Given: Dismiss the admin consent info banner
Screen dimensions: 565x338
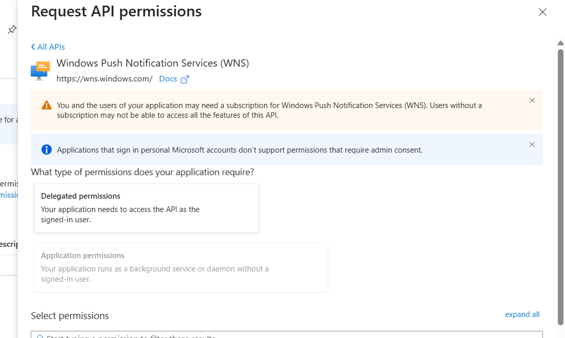Looking at the screenshot, I should point(532,144).
